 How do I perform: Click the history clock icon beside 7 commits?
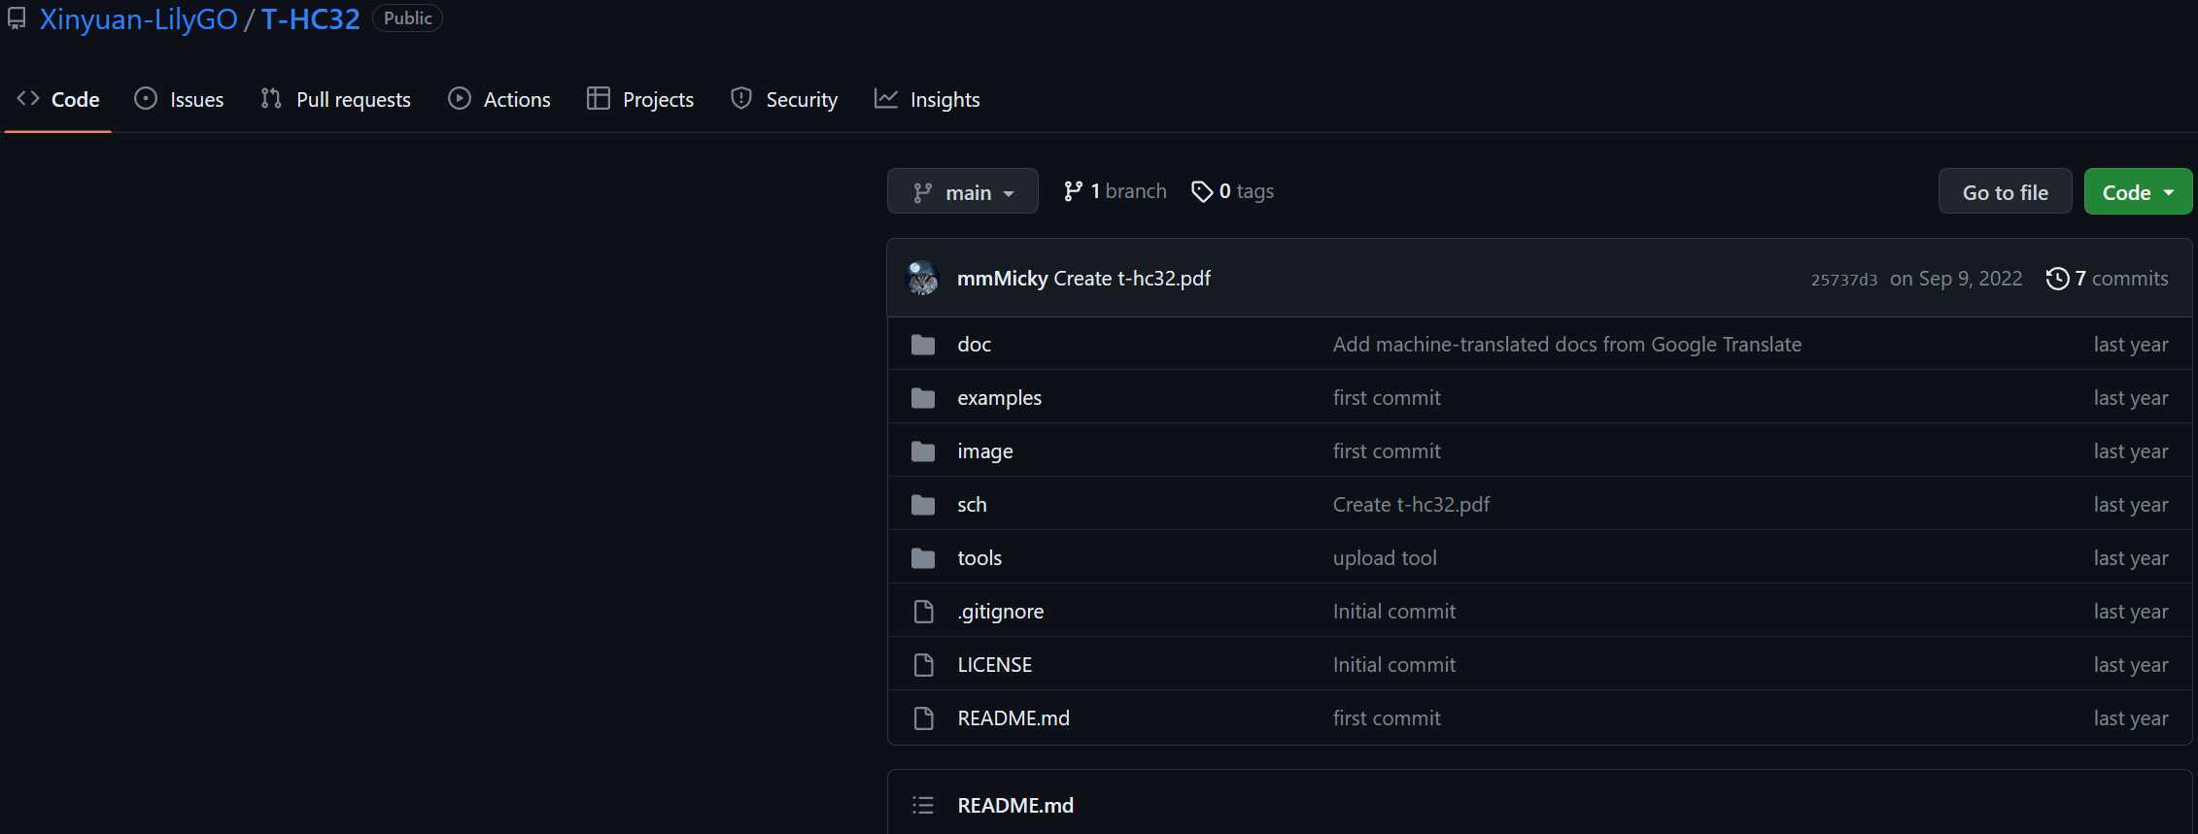2057,279
